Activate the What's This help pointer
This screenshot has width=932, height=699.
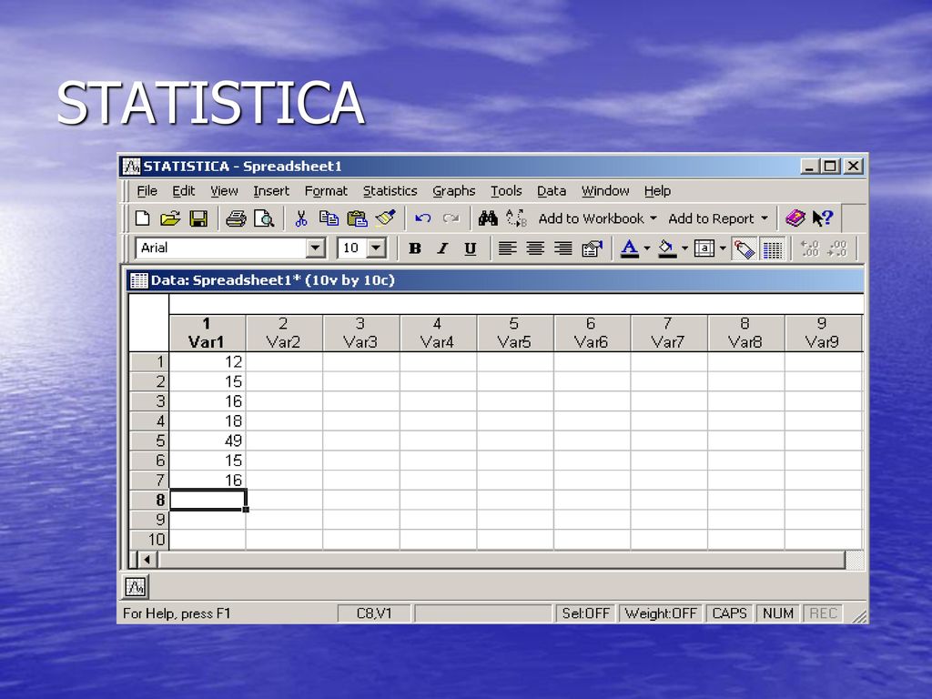tap(823, 218)
